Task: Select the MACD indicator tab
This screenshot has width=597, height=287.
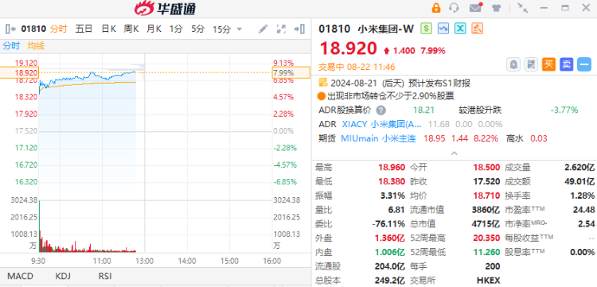Action: 20,276
